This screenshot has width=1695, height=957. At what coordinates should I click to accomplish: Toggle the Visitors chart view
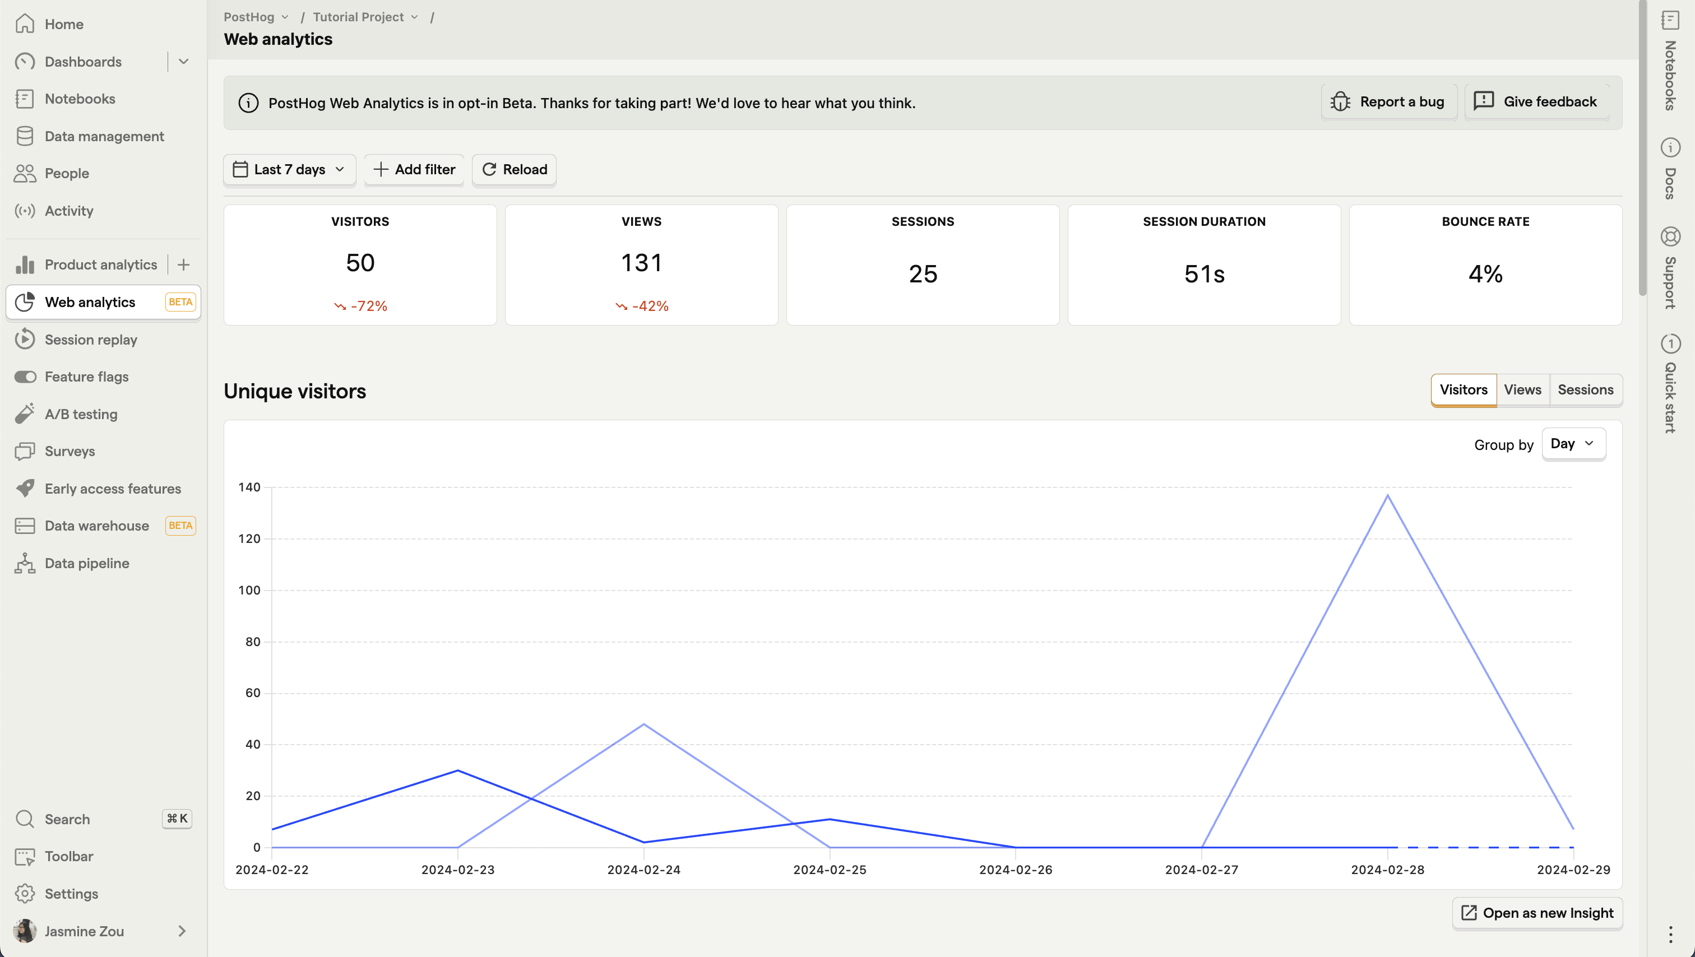click(1464, 389)
